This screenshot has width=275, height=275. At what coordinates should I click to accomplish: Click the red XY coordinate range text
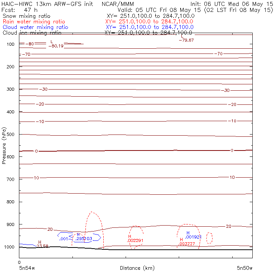[x=149, y=22]
